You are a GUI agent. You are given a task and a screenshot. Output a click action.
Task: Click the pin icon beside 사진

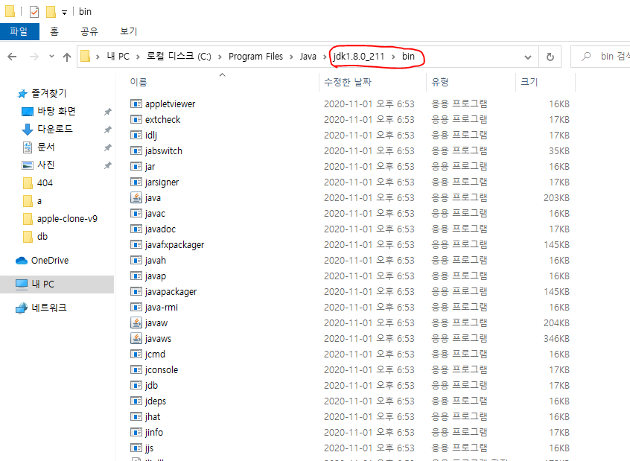click(108, 165)
